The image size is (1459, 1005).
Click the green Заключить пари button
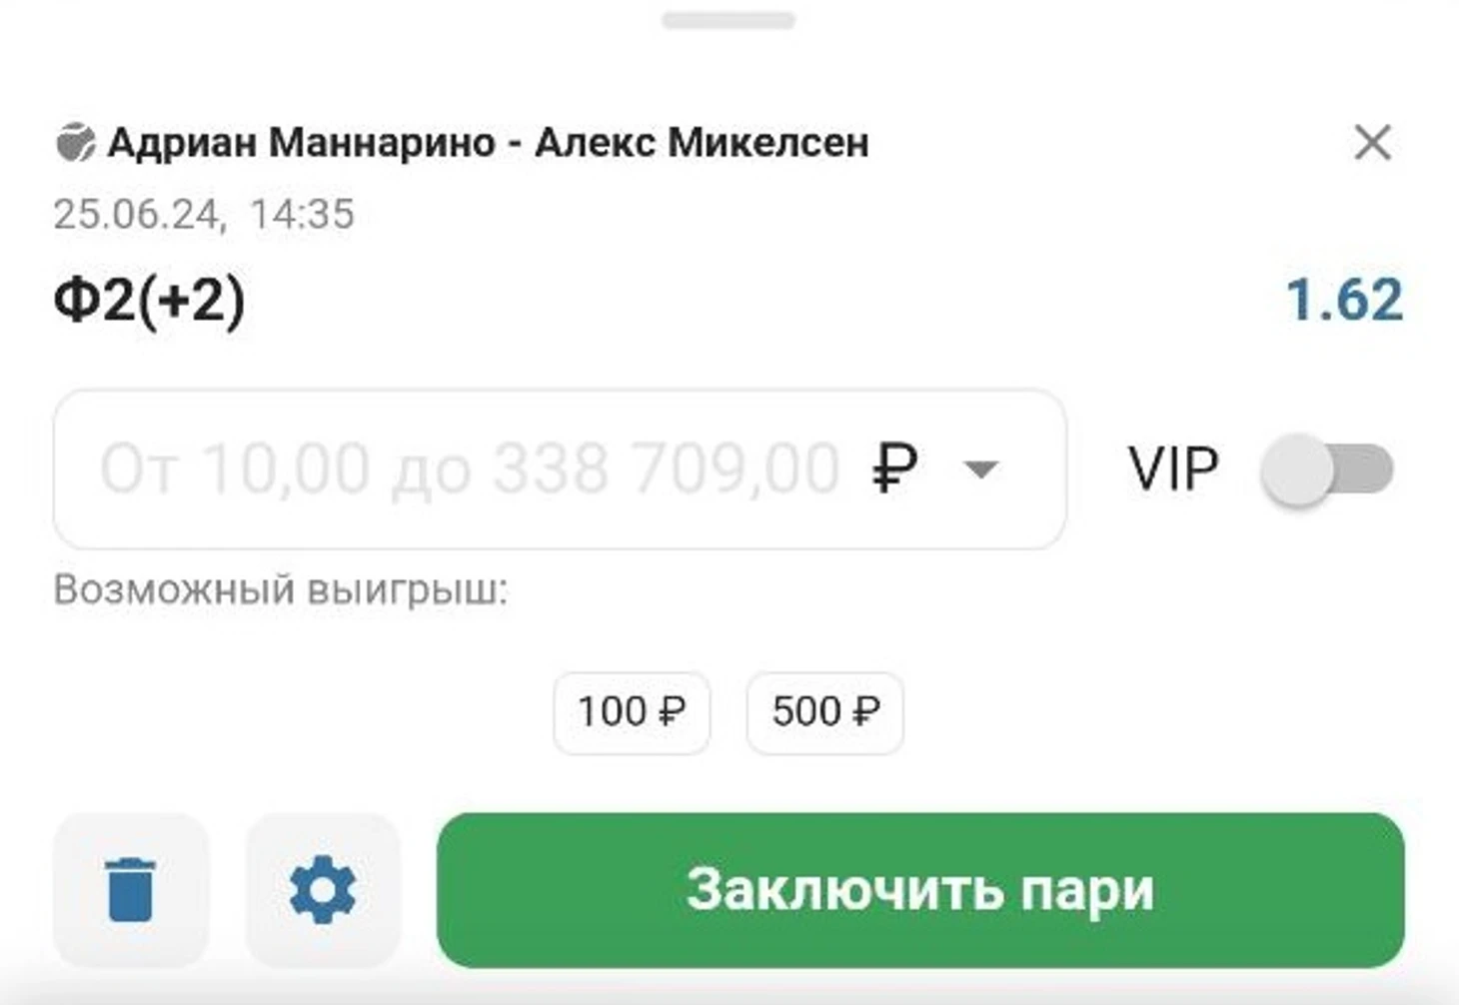(x=920, y=889)
